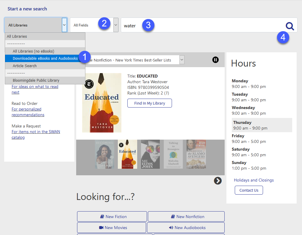The width and height of the screenshot is (302, 235).
Task: Click the Hours heading
Action: 243,63
